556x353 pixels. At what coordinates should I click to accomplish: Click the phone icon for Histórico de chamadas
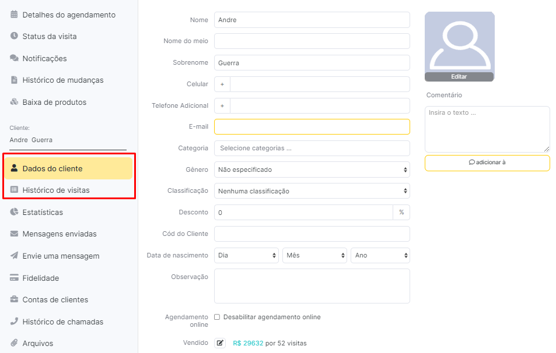click(14, 321)
